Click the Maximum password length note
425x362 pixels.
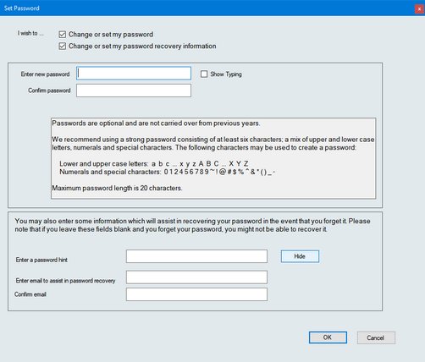click(x=117, y=188)
